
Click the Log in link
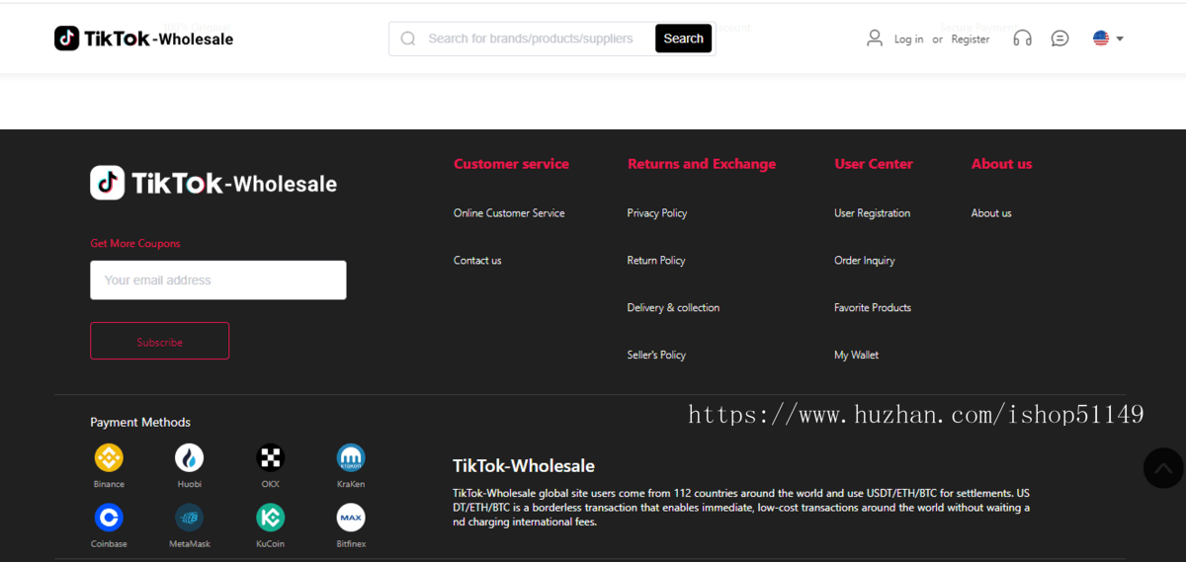908,40
